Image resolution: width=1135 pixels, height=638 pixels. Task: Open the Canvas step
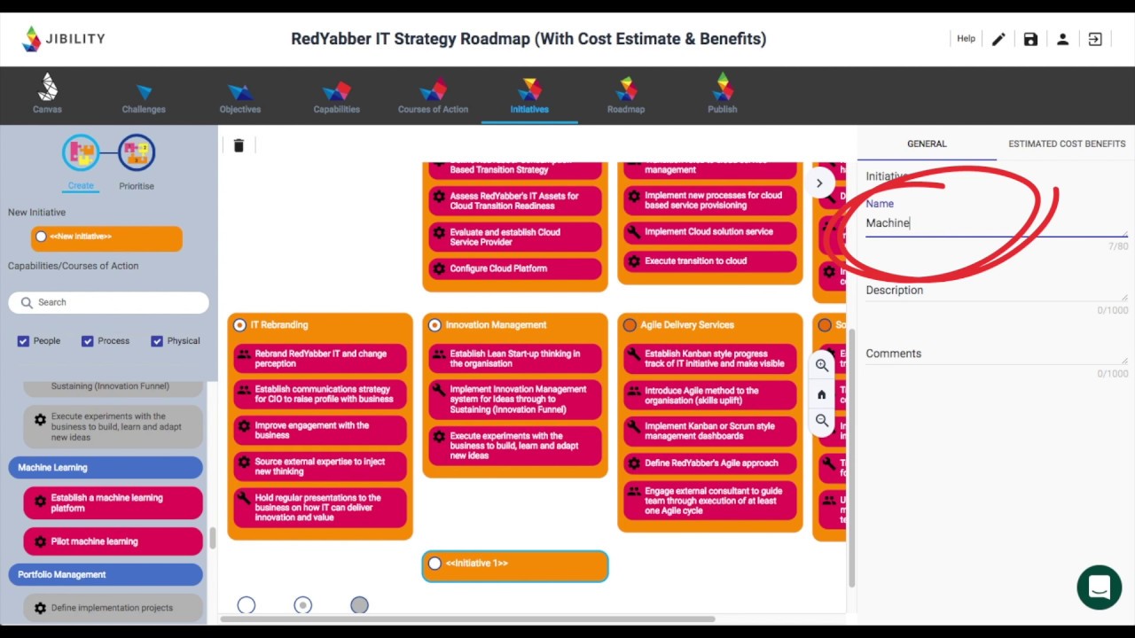tap(48, 94)
